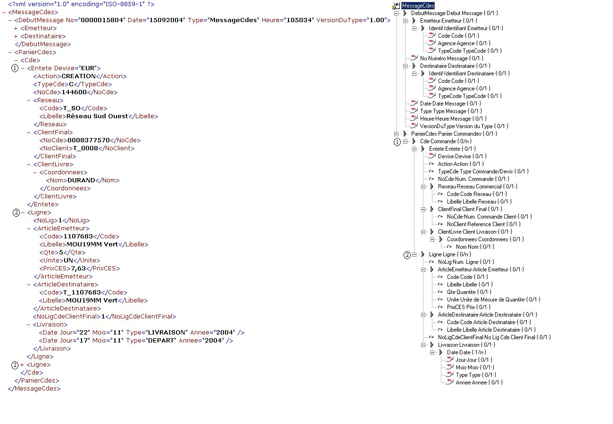Expand the collapsed Destinataire XML element
613x424 pixels.
pos(16,36)
